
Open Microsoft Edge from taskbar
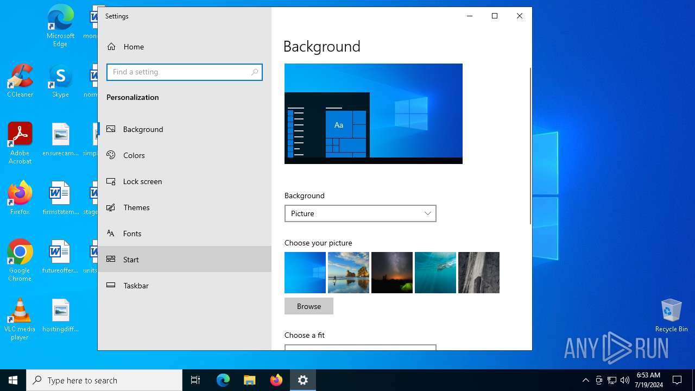pos(223,380)
